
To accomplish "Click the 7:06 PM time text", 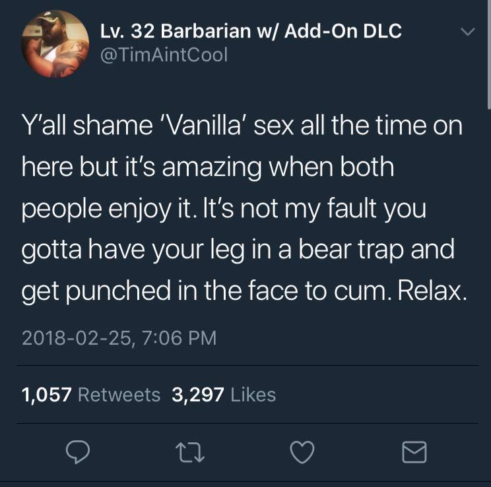I will [x=179, y=338].
